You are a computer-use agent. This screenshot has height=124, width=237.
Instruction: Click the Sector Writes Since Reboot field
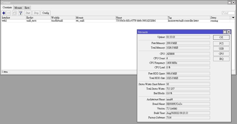[188, 84]
